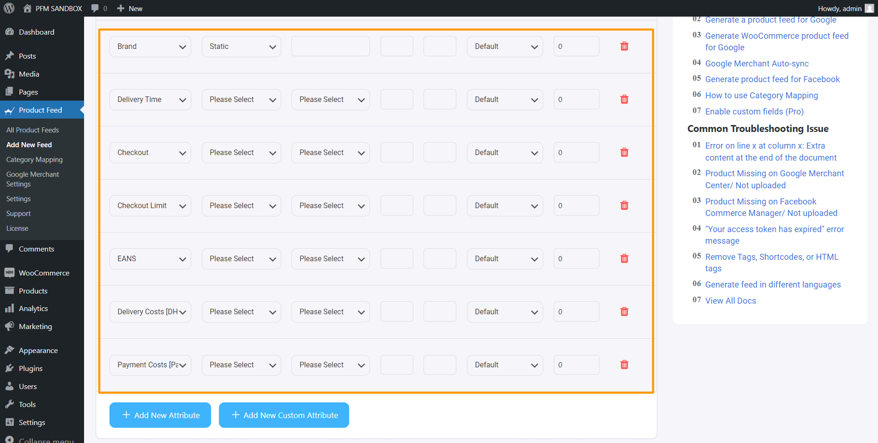Open the value dropdown in EANS row

[x=331, y=259]
